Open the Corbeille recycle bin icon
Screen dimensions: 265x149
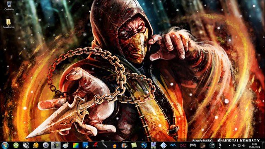pyautogui.click(x=9, y=6)
